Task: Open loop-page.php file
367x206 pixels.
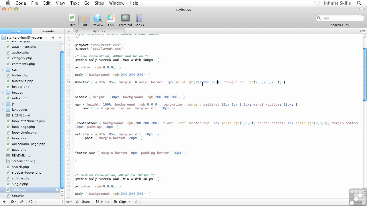Action: pyautogui.click(x=24, y=127)
